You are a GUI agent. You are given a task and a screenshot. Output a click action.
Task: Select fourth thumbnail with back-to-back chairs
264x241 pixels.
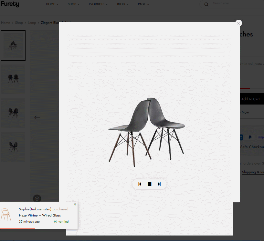tap(13, 147)
